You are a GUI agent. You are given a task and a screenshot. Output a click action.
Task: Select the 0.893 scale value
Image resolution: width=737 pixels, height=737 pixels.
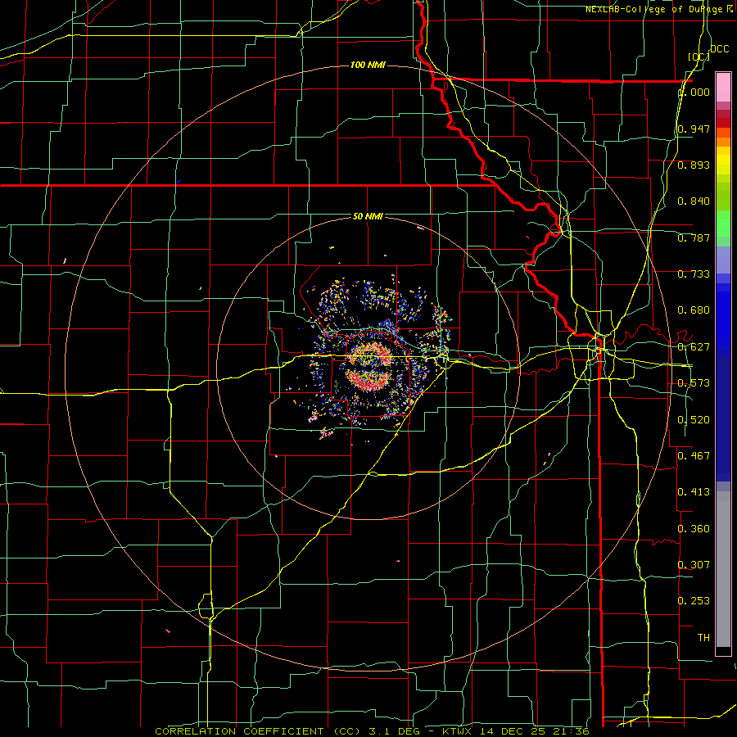click(694, 165)
